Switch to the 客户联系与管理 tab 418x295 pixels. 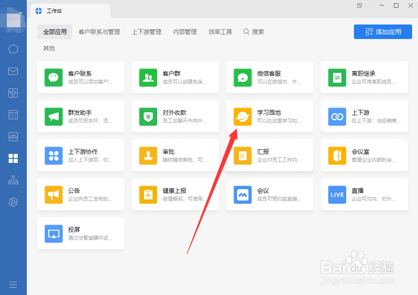(x=99, y=32)
